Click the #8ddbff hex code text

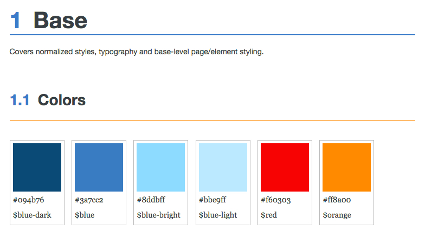pos(151,200)
